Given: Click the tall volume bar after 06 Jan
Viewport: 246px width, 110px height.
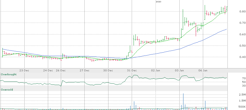Looking at the screenshot, I should [205, 105].
